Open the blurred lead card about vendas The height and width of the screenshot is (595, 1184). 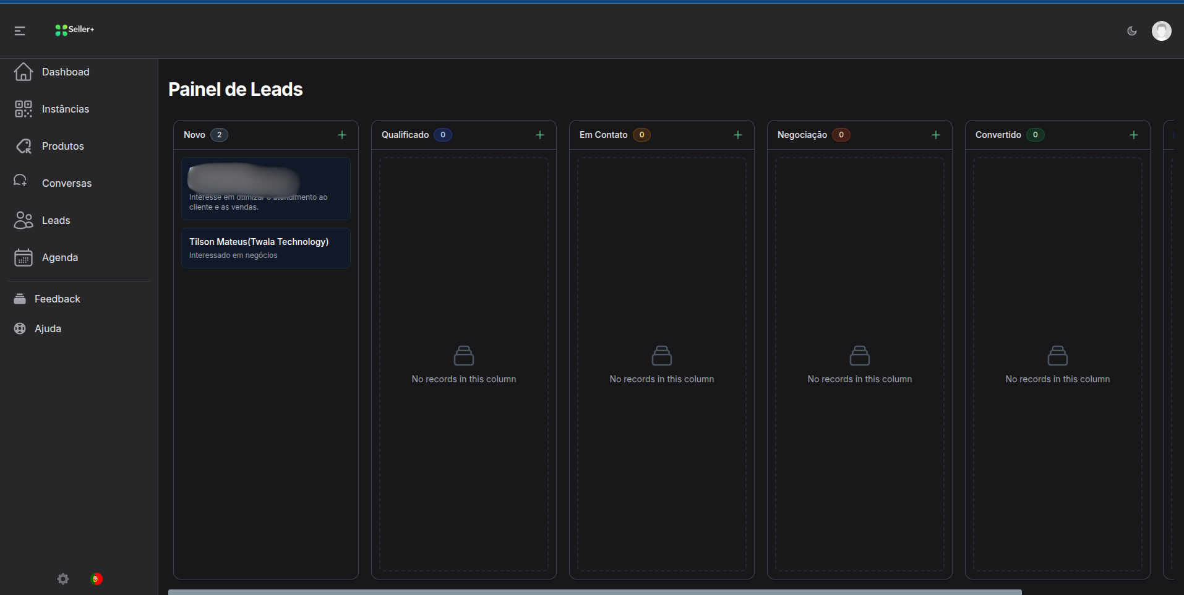point(266,189)
